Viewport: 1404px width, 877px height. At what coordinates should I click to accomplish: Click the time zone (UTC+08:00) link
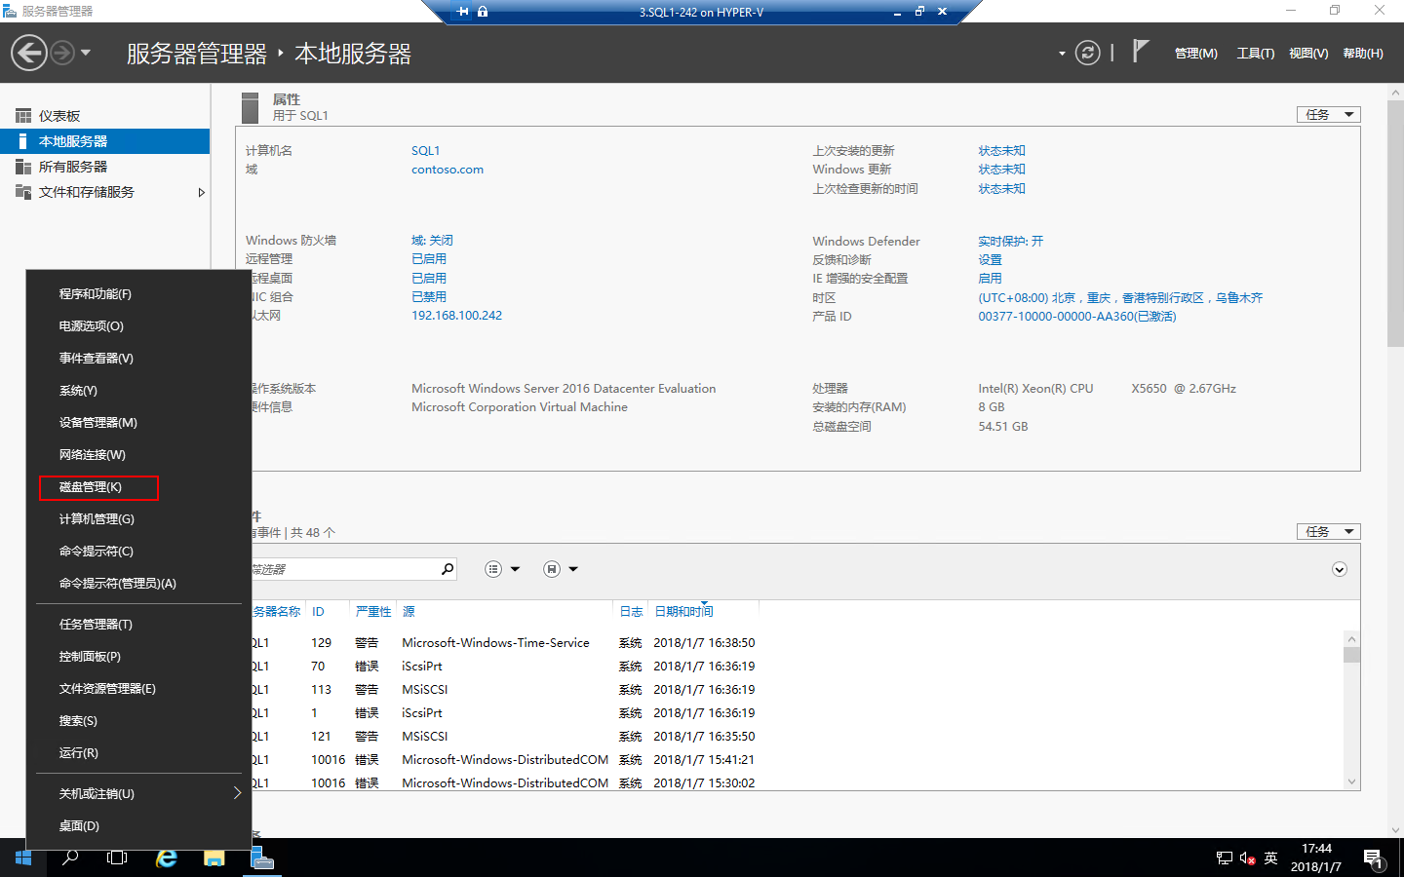click(x=1120, y=298)
